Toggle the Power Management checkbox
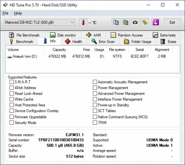The image size is (185, 165). click(95, 88)
